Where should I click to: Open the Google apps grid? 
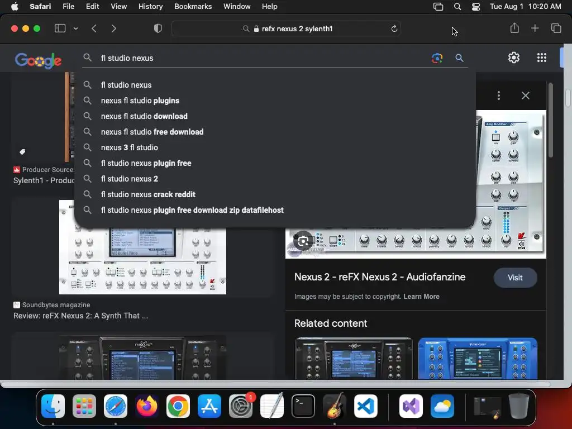tap(542, 58)
